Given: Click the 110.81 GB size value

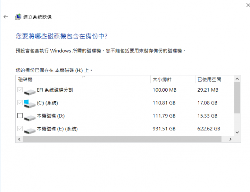Looking at the screenshot, I should (x=164, y=103).
